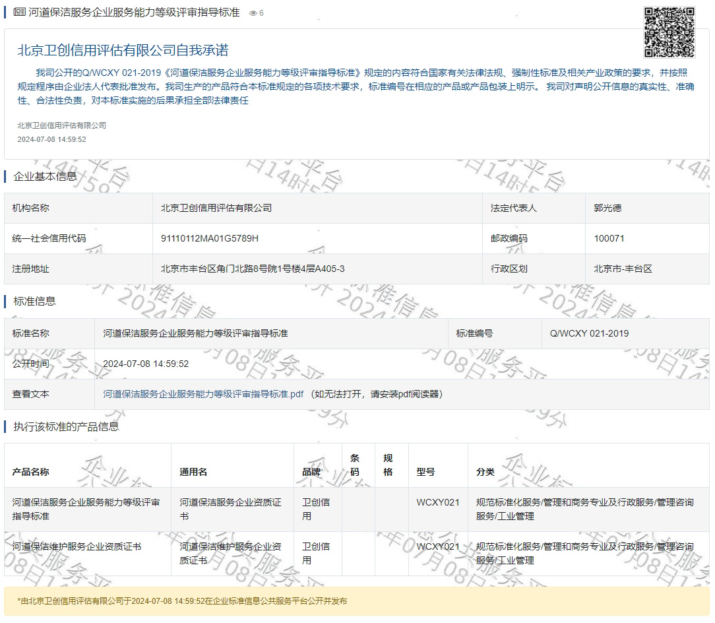The image size is (715, 623).
Task: Click the legal representative name 郭光德
Action: tap(607, 208)
